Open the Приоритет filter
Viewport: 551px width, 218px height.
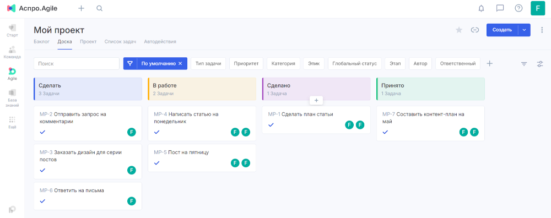click(x=246, y=63)
